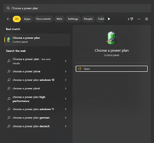Switch to the Apps filter tab

point(27,19)
